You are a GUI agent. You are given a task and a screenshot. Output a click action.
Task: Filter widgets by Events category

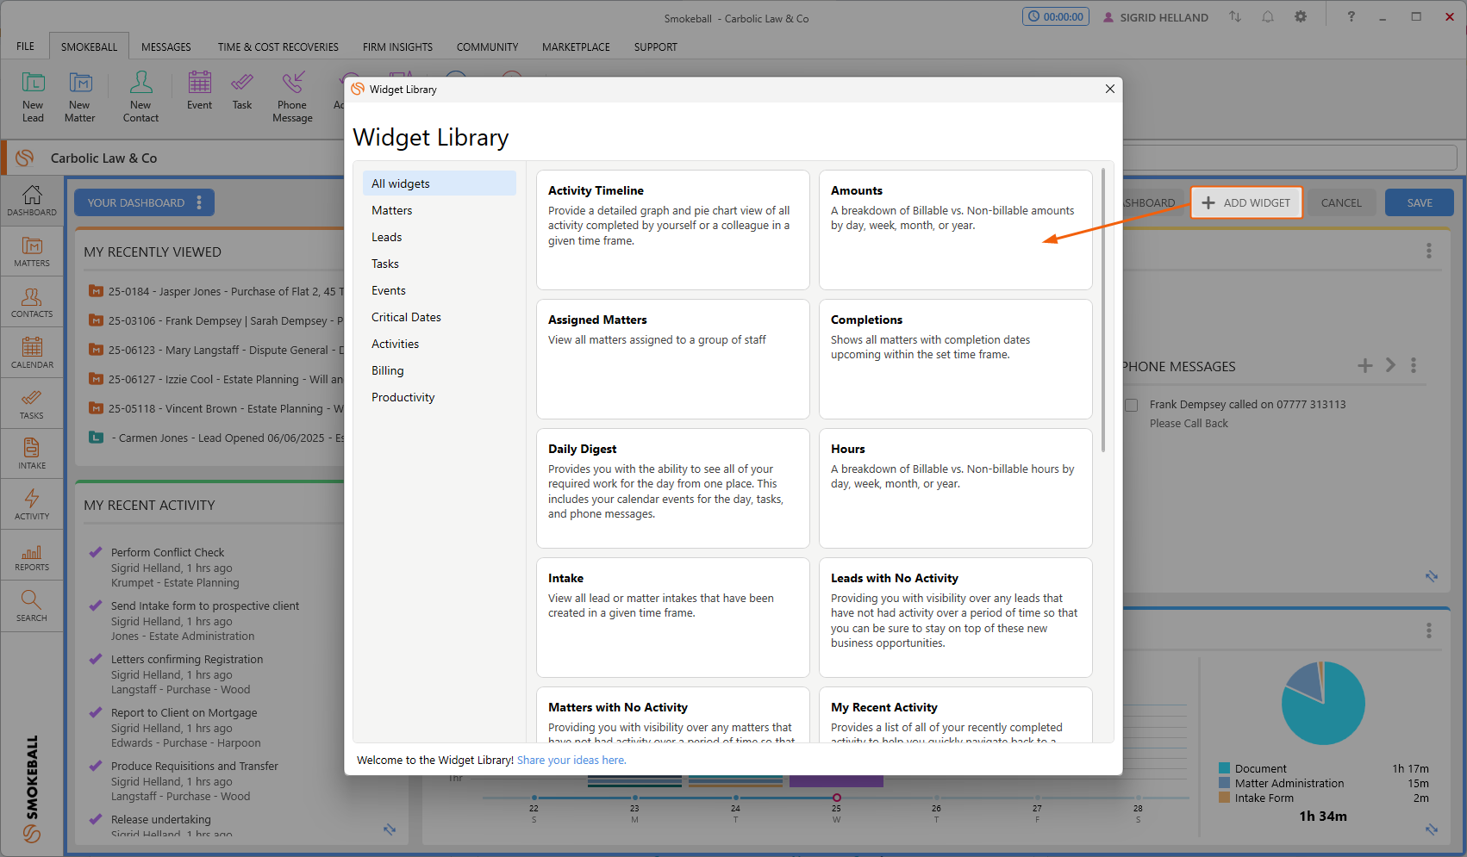coord(440,290)
